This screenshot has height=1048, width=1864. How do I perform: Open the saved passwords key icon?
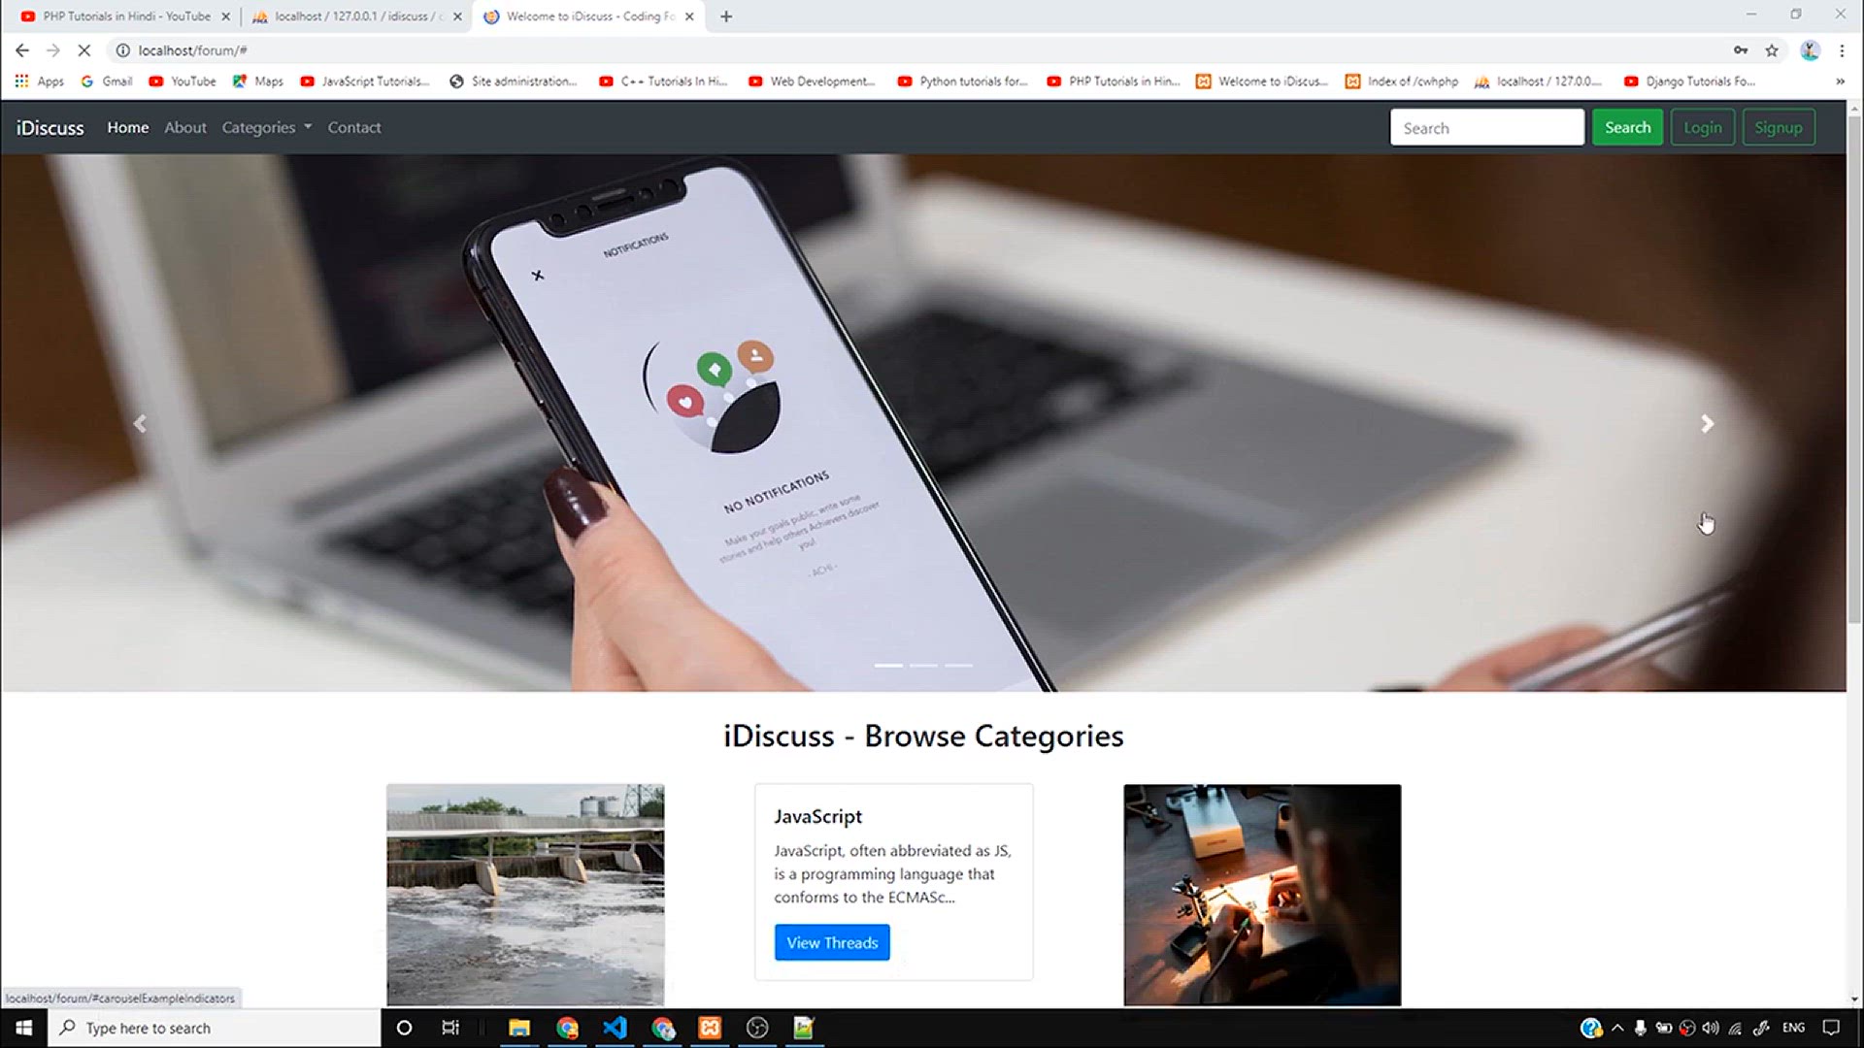point(1741,50)
